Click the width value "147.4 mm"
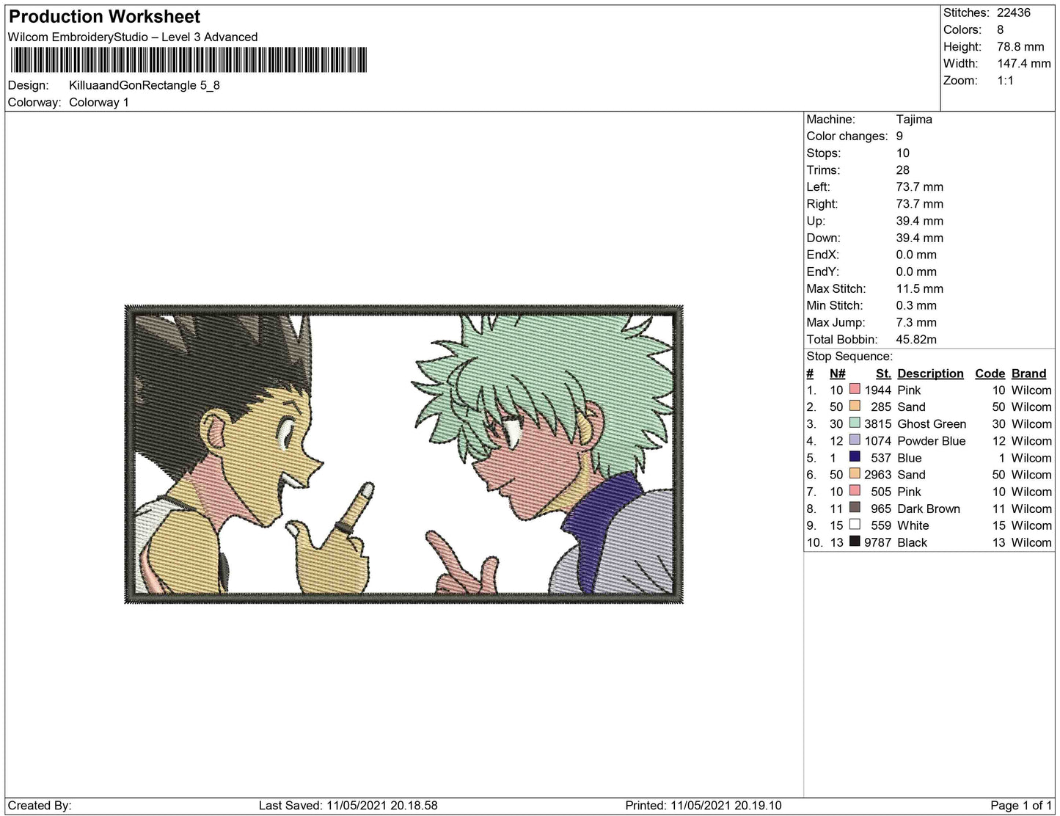The height and width of the screenshot is (816, 1060). [x=1024, y=63]
